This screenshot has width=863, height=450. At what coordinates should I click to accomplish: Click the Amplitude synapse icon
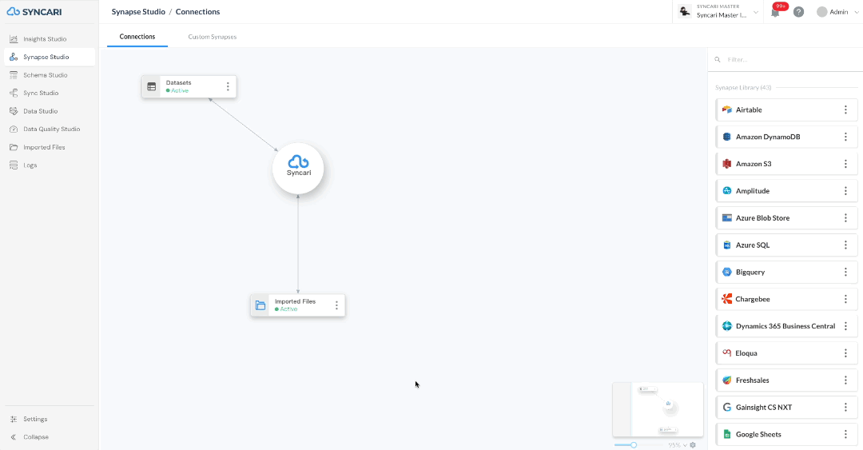click(x=727, y=190)
